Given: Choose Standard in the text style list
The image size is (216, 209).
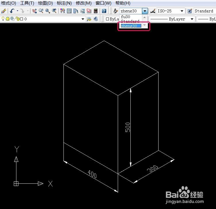Looking at the screenshot, I should [x=131, y=21].
